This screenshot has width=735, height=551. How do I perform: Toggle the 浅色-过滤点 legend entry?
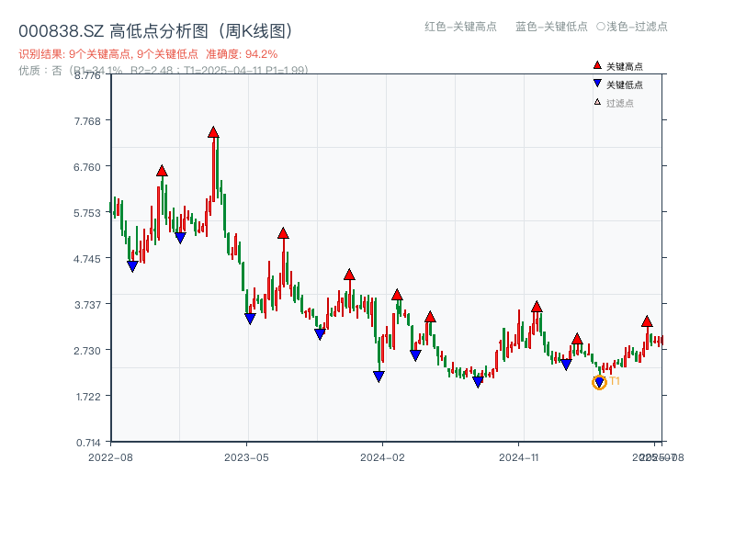(637, 28)
